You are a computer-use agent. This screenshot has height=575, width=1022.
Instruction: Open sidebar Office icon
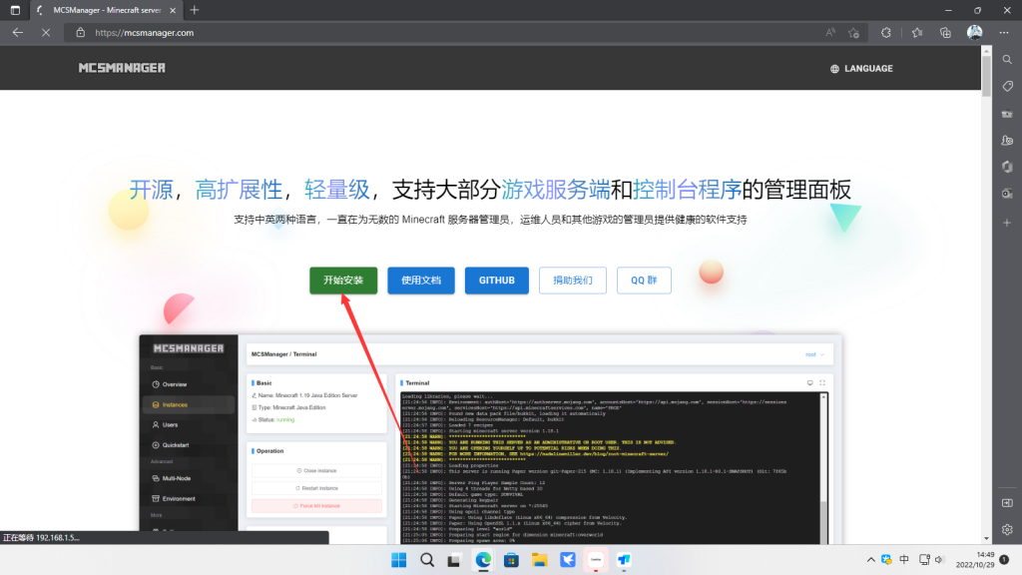(1007, 167)
